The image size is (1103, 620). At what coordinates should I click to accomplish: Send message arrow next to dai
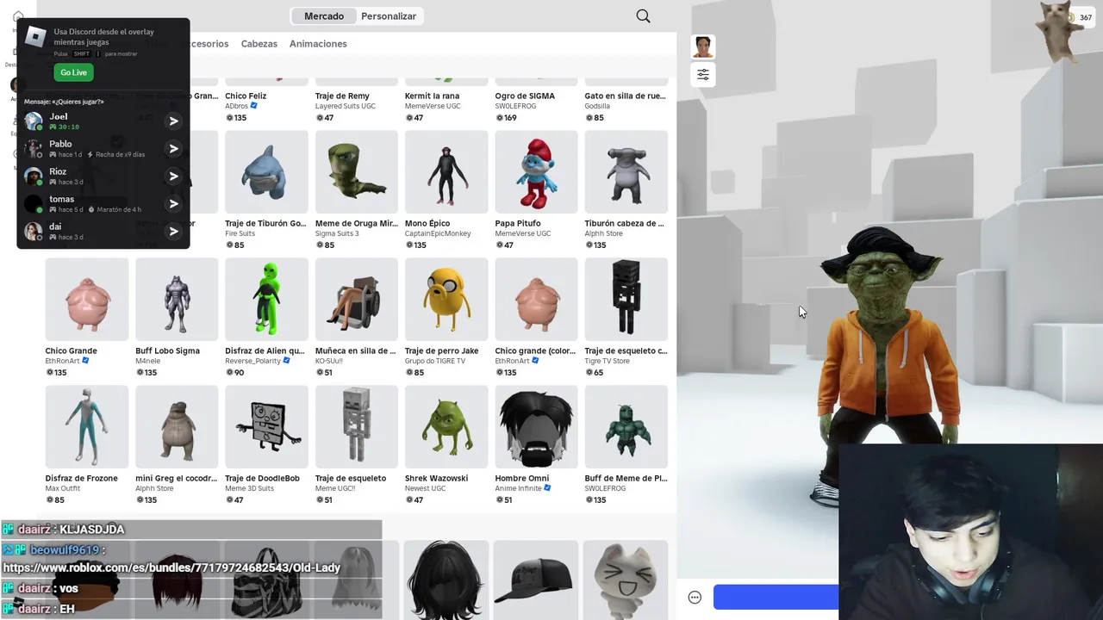pos(173,232)
